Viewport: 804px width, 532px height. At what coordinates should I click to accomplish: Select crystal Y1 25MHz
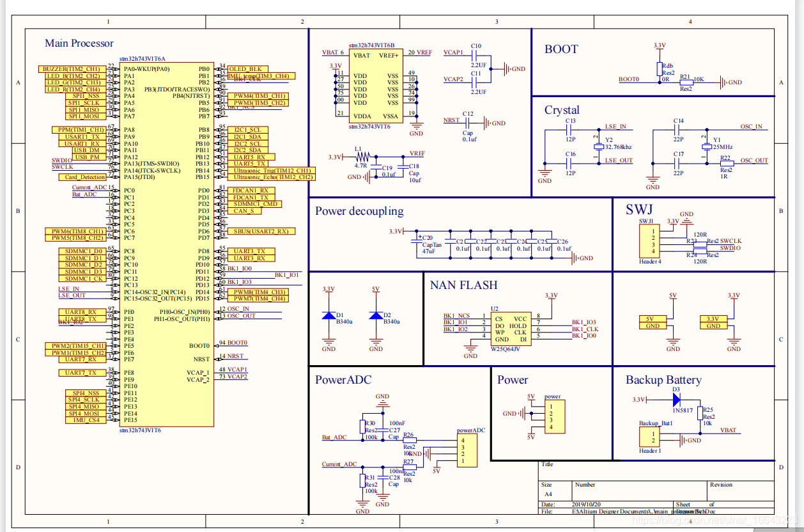707,146
